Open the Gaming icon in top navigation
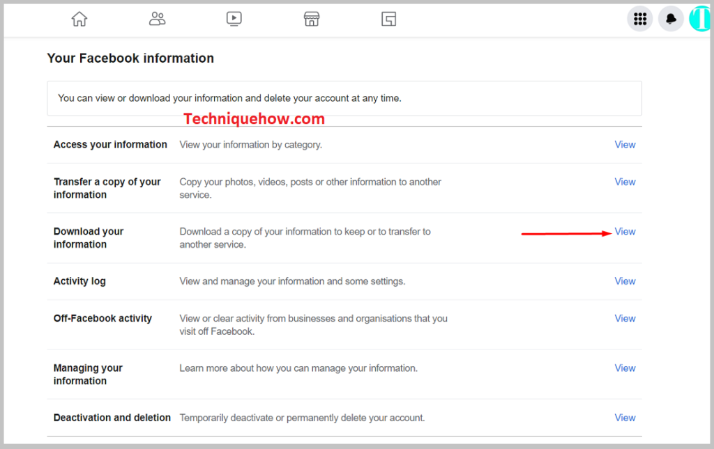The width and height of the screenshot is (714, 449). pyautogui.click(x=388, y=19)
